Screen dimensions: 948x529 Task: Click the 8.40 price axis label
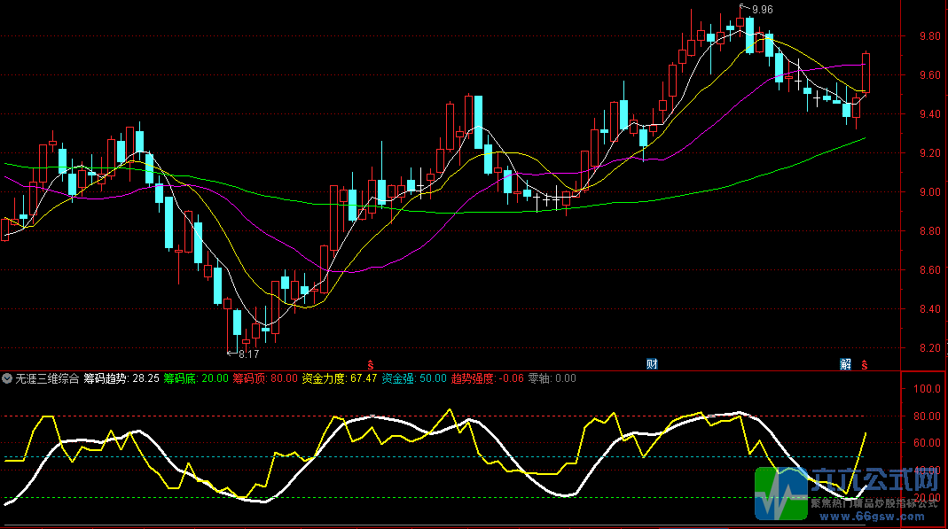[x=930, y=309]
